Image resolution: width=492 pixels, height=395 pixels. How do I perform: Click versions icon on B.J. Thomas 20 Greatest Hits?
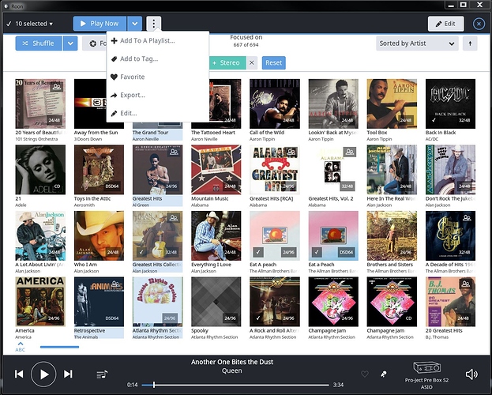(466, 284)
